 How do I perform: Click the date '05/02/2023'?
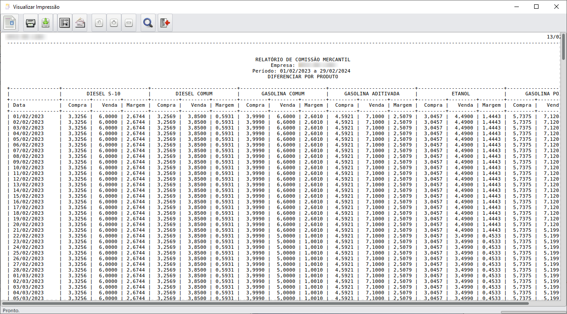[28, 139]
